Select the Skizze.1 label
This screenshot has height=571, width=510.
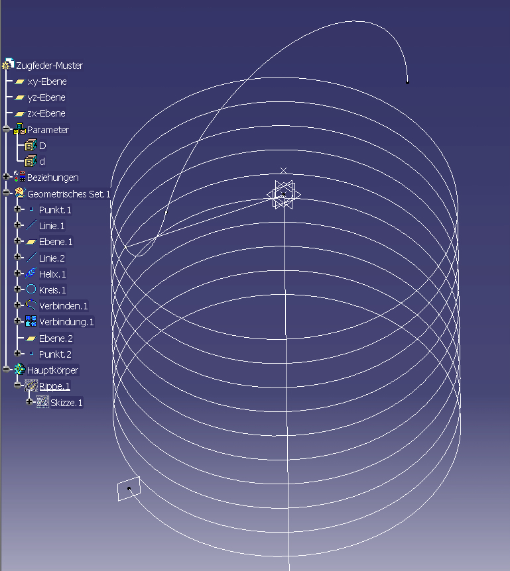(66, 403)
